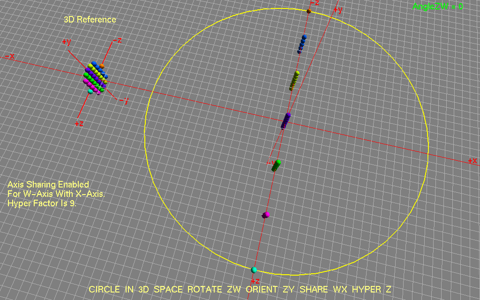The image size is (480, 300).
Task: Click the "+z" label of the 3D Reference axes
Action: pyautogui.click(x=79, y=123)
